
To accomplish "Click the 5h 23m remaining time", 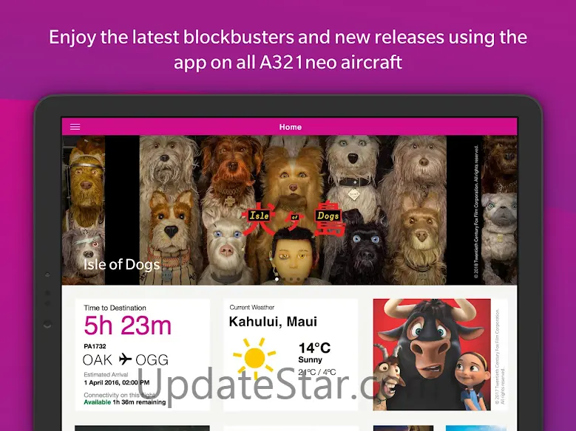I will pyautogui.click(x=127, y=325).
